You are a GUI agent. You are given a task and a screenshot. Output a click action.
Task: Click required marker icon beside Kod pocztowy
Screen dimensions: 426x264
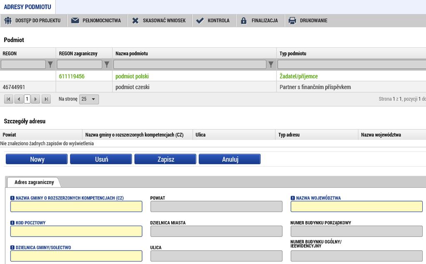pos(12,223)
